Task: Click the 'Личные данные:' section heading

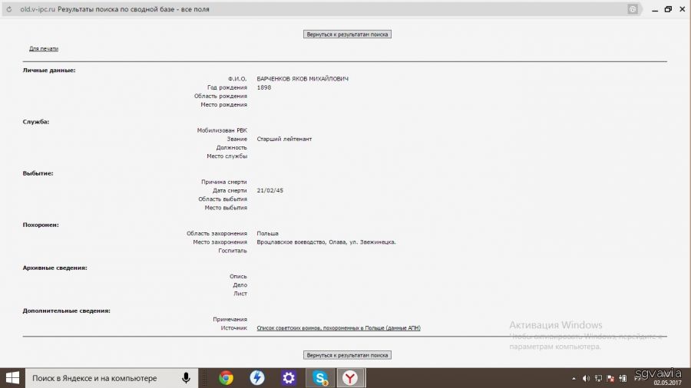Action: click(49, 71)
